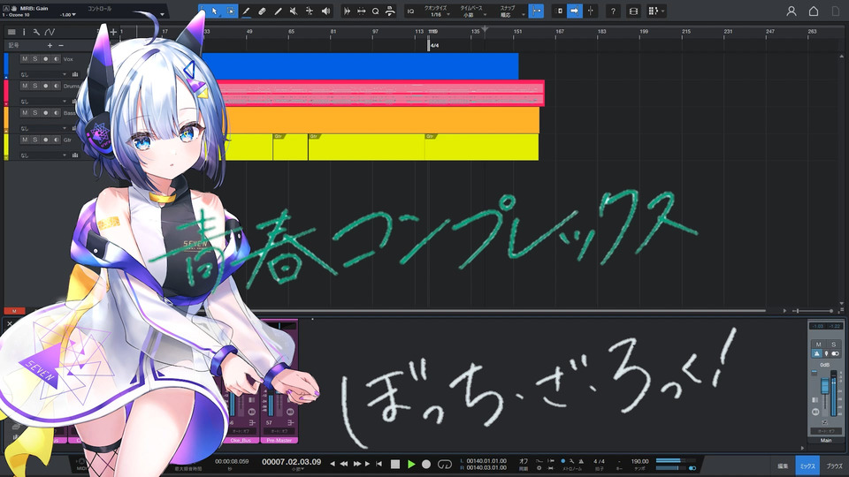Toggle the blue snap button
Viewport: 849px width, 477px height.
coord(536,11)
